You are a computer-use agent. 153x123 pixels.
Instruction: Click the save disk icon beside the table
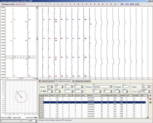pyautogui.click(x=150, y=102)
